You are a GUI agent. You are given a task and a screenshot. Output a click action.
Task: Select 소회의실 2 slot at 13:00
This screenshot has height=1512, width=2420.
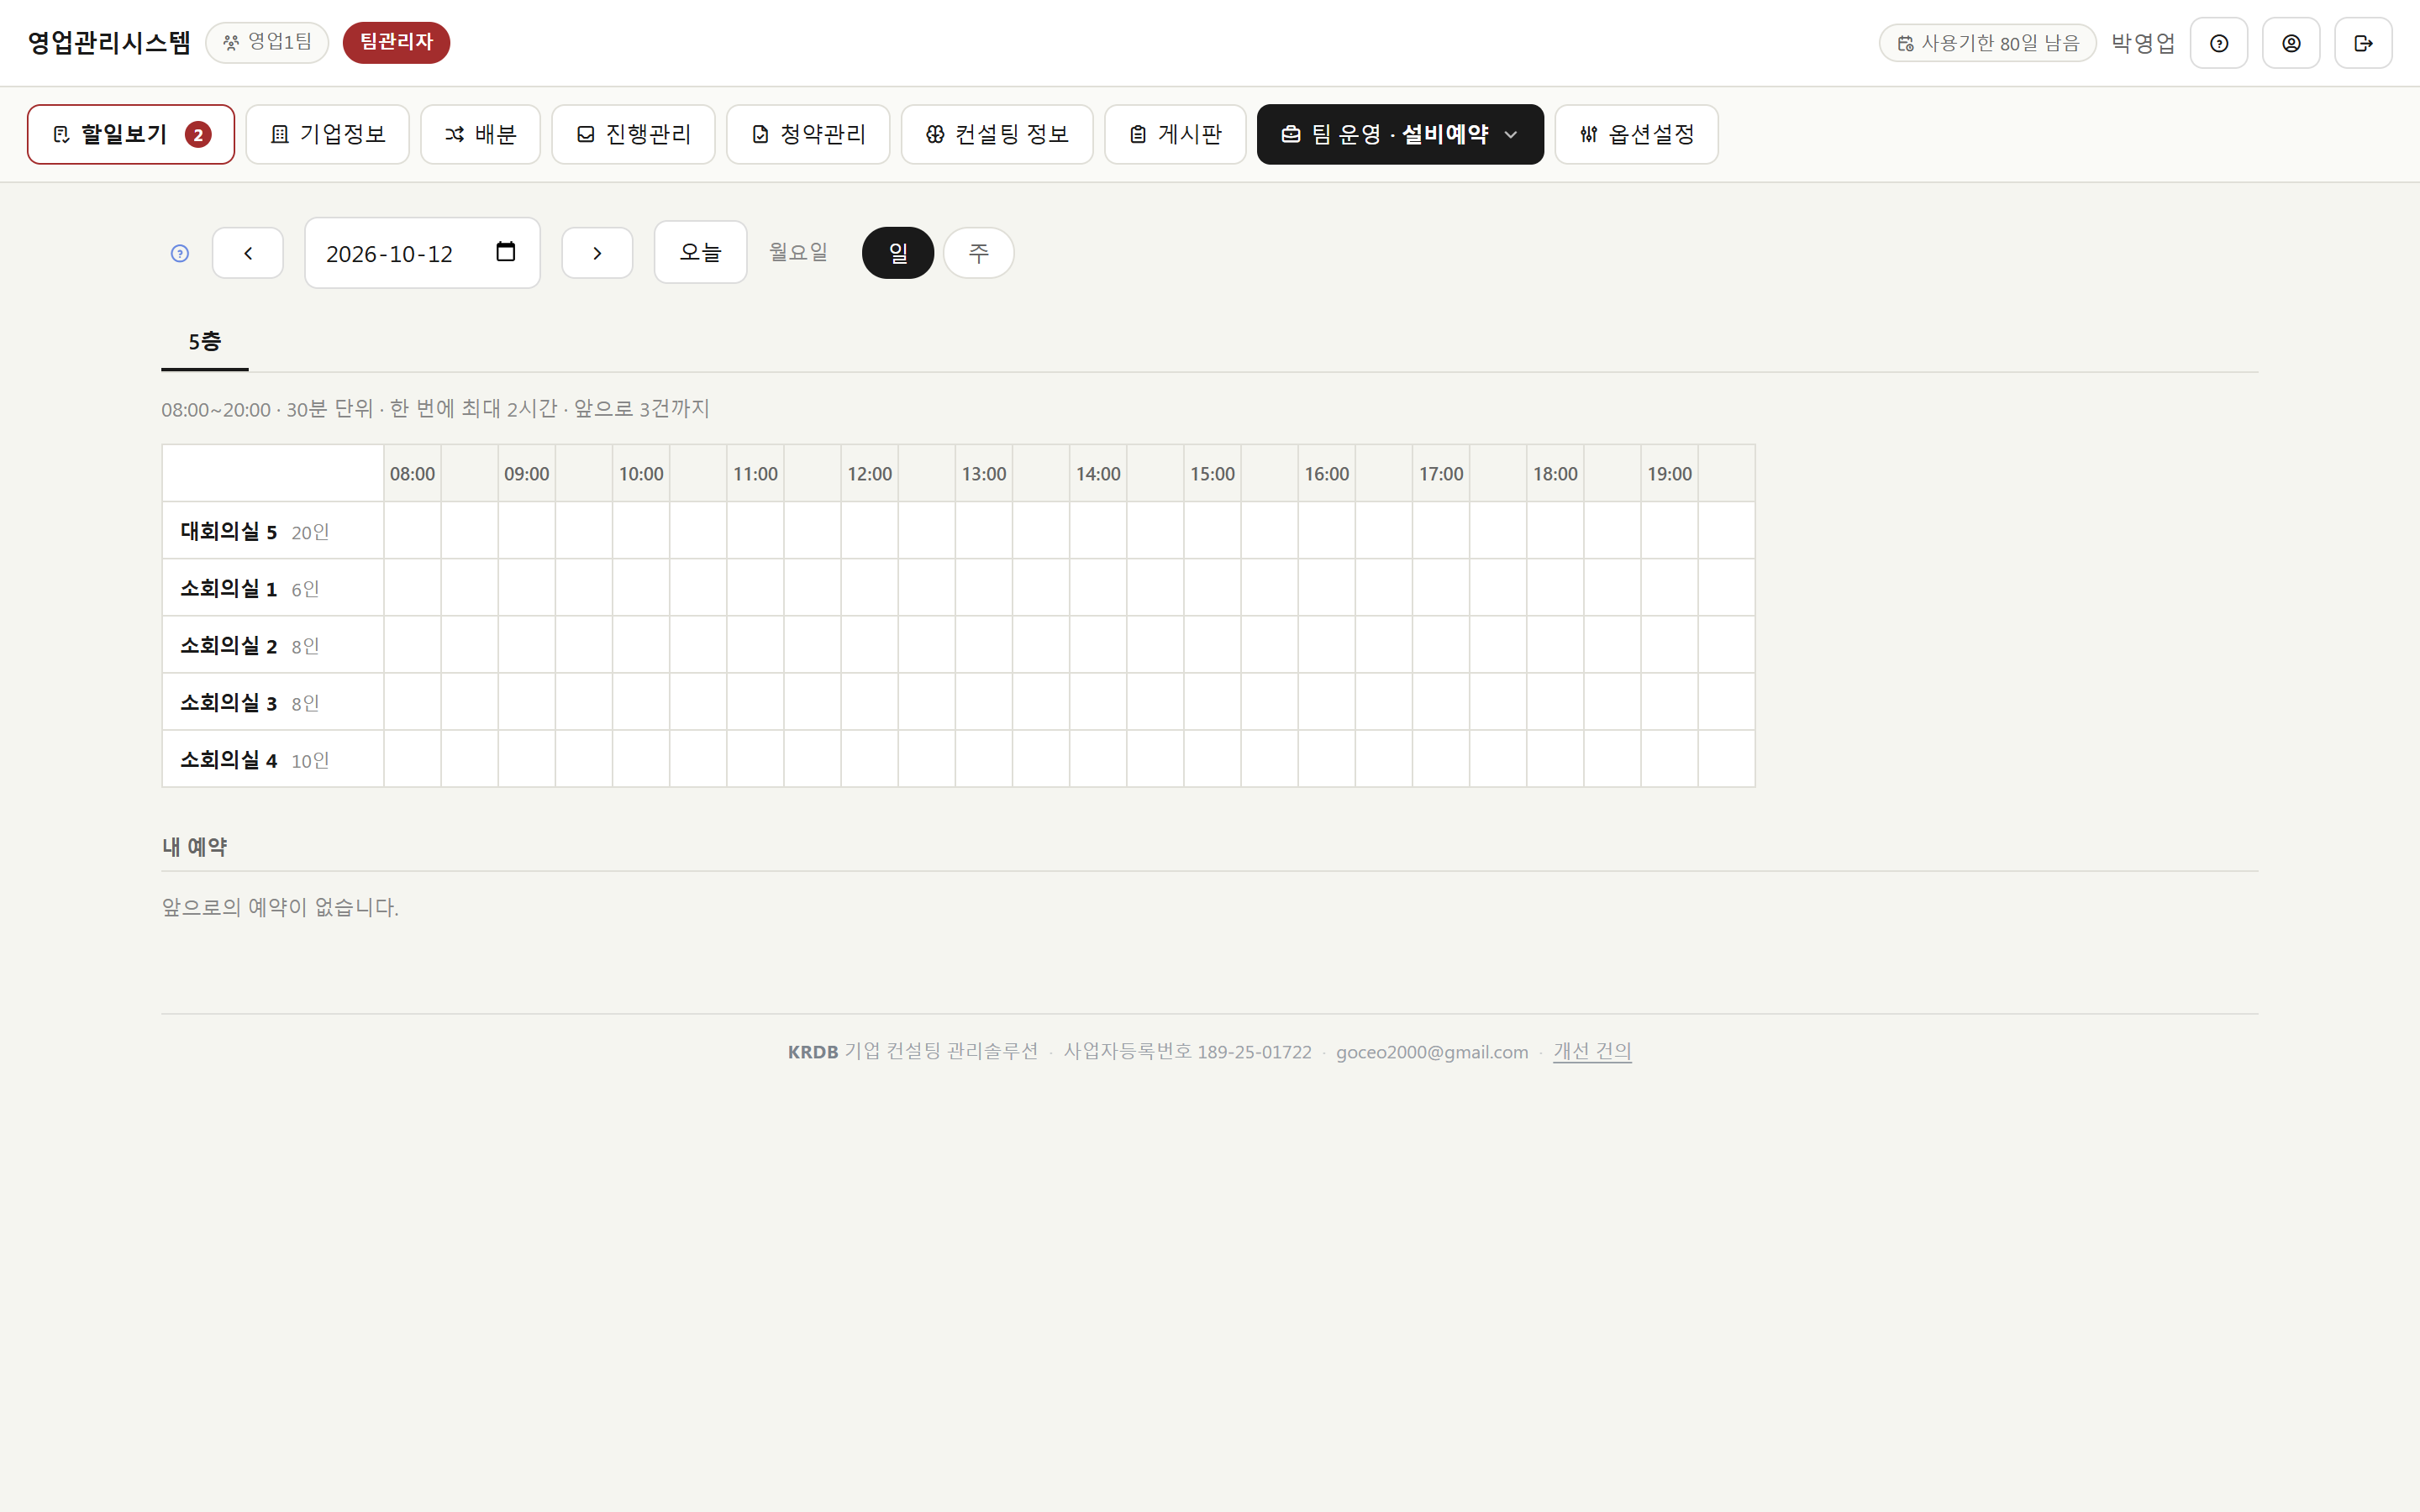coord(984,644)
